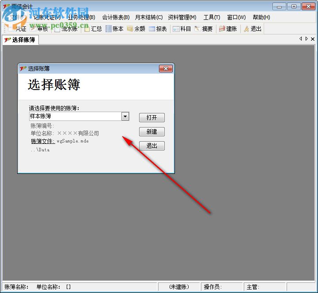Minimize the 雨佳会计 main window
Screen dimensions: 318x293
pos(279,7)
